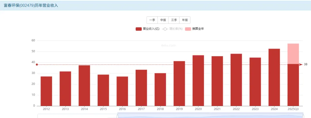Select the 2014 revenue bar
Viewport: 311px width, 118px height.
click(x=84, y=85)
